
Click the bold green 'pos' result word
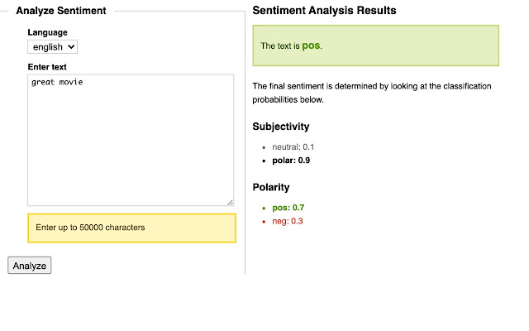click(311, 46)
